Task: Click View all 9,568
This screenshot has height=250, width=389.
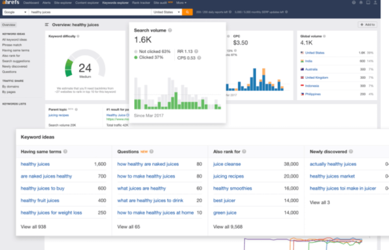Action: click(x=228, y=227)
